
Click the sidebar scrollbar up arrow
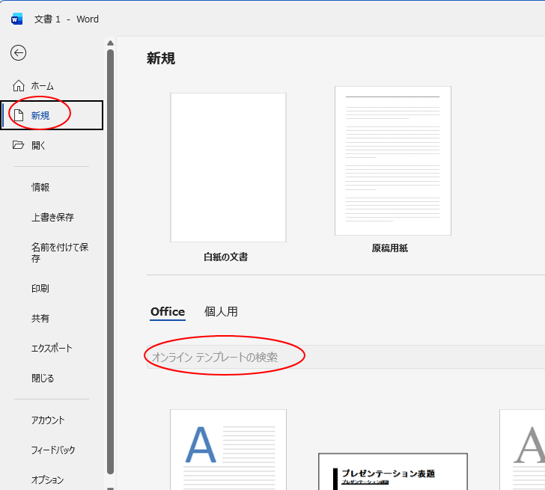click(111, 43)
